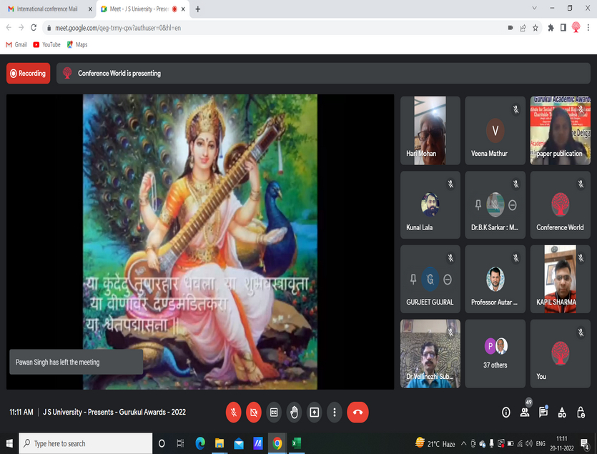Turn on captions with CC button

click(x=274, y=412)
